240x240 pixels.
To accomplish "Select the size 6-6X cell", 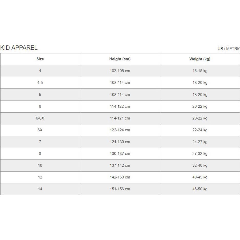I will pos(40,118).
